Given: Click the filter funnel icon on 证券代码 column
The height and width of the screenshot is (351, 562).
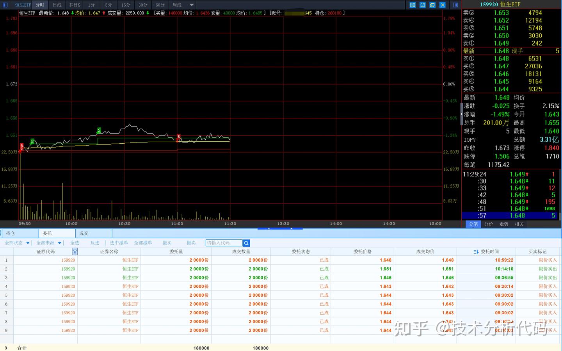Looking at the screenshot, I should pos(75,252).
